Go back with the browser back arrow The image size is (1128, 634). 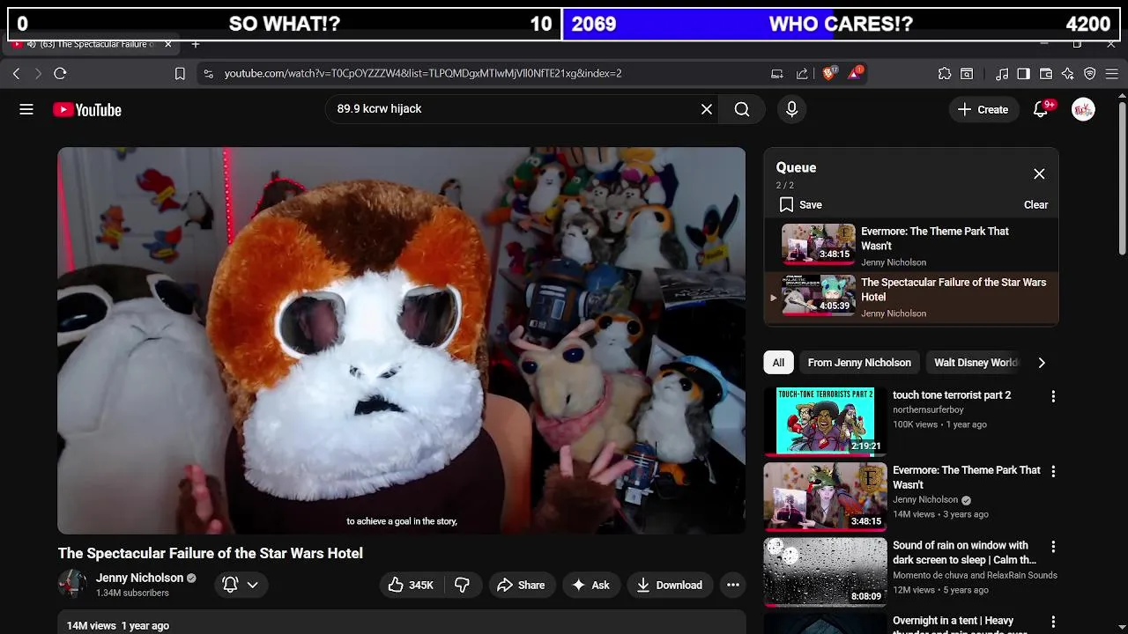pos(16,74)
